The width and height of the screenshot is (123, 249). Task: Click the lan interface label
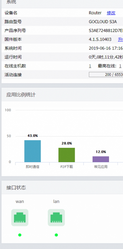tap(56, 201)
